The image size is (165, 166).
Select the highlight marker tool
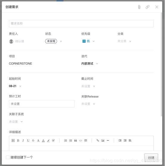(48, 141)
